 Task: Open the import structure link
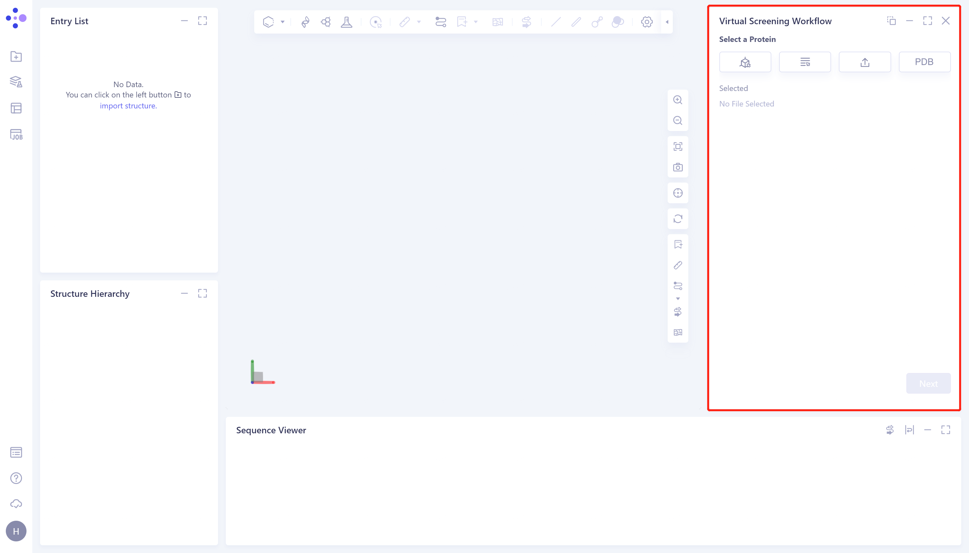coord(128,106)
